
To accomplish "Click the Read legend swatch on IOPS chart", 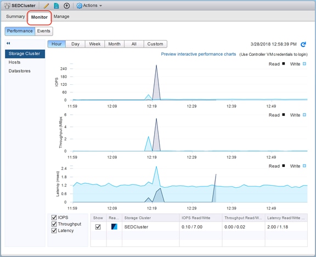I will (283, 63).
